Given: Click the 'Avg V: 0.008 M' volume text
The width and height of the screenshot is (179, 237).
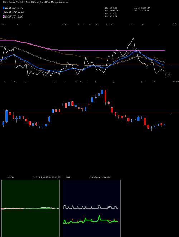Looking at the screenshot, I should coord(142,8).
